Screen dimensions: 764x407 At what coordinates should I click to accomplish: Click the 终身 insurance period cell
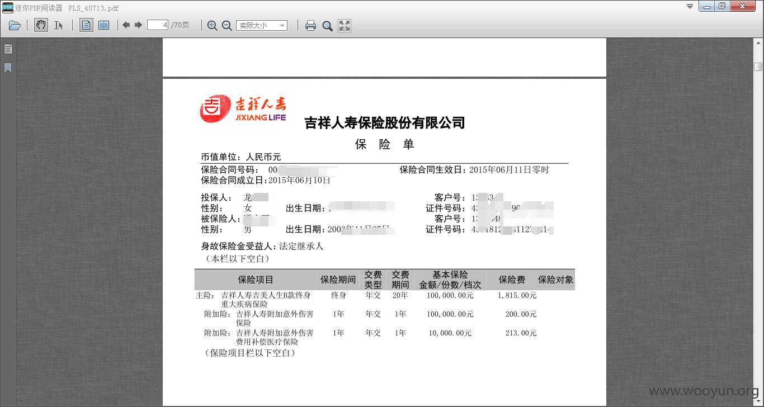[338, 295]
